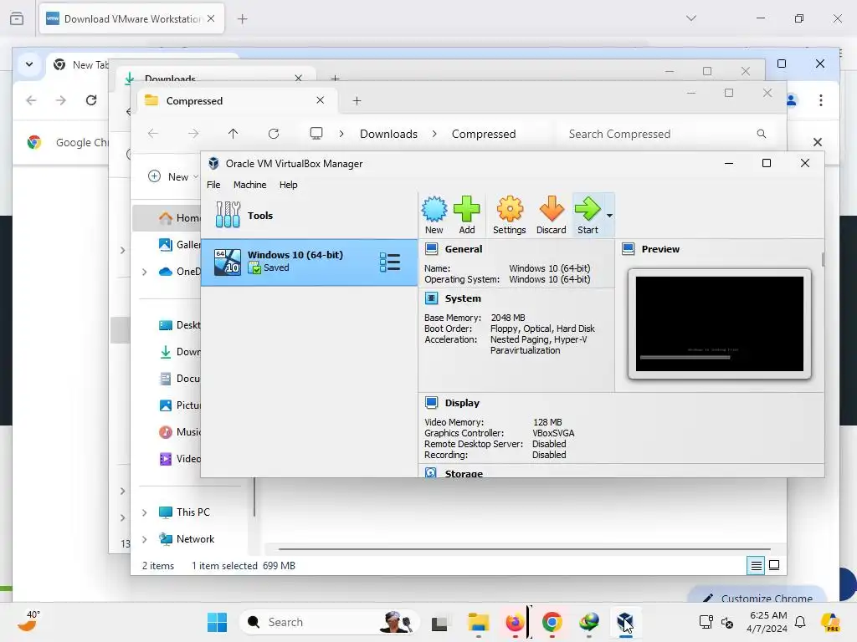
Task: Open the Help menu in VirtualBox
Action: [x=288, y=185]
